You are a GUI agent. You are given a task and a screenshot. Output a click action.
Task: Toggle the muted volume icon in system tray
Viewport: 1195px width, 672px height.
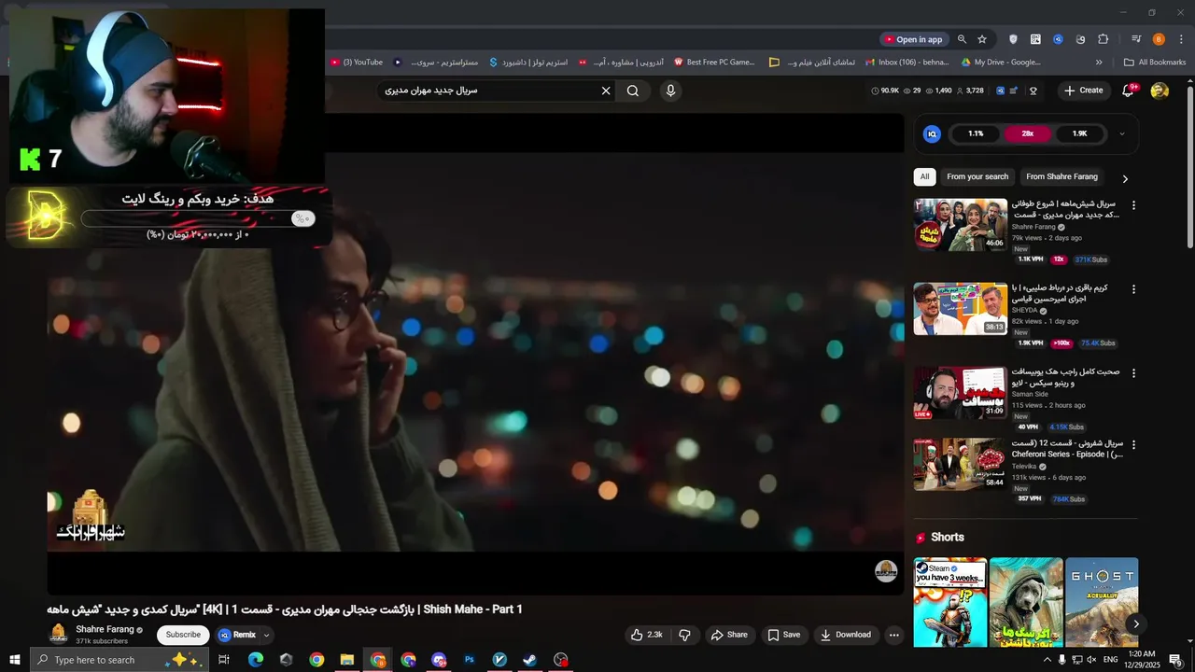click(1091, 660)
